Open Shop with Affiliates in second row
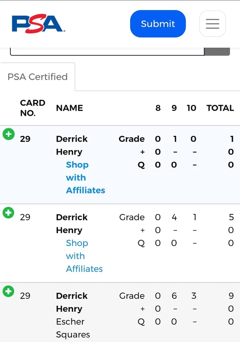The image size is (240, 342). tap(84, 256)
